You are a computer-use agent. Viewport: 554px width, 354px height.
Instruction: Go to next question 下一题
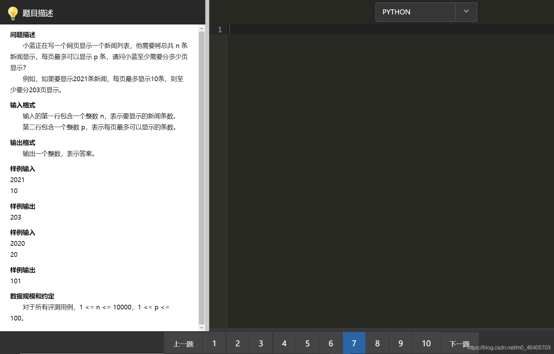pos(459,344)
